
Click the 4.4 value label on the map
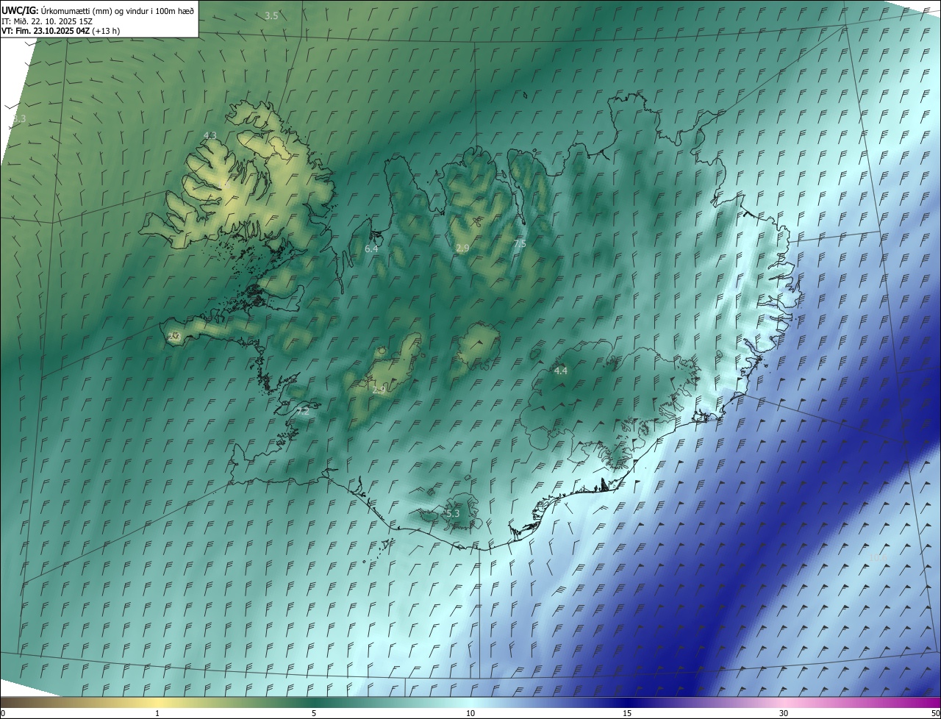coord(561,371)
